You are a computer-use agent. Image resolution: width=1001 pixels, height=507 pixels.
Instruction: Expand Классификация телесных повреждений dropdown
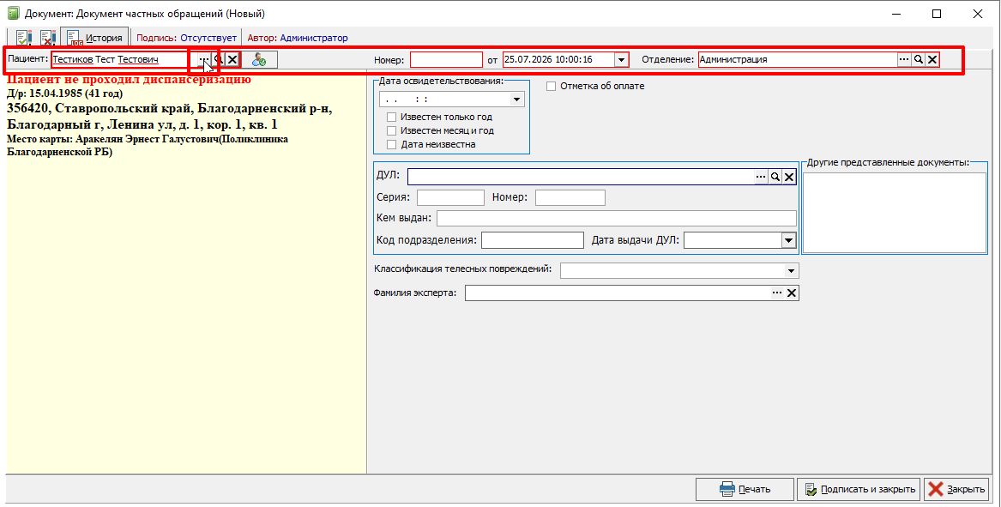791,271
